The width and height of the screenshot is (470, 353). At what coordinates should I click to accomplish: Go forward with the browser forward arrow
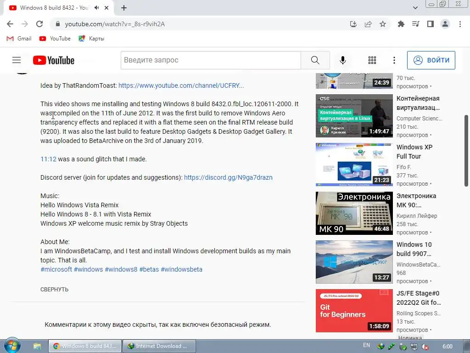pos(25,24)
